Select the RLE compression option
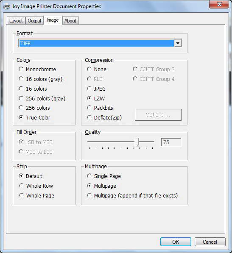Image resolution: width=232 pixels, height=253 pixels. pos(95,79)
